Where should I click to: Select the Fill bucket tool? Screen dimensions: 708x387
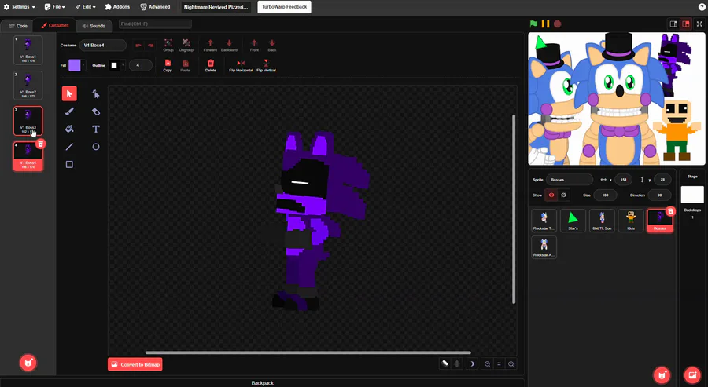(x=69, y=129)
